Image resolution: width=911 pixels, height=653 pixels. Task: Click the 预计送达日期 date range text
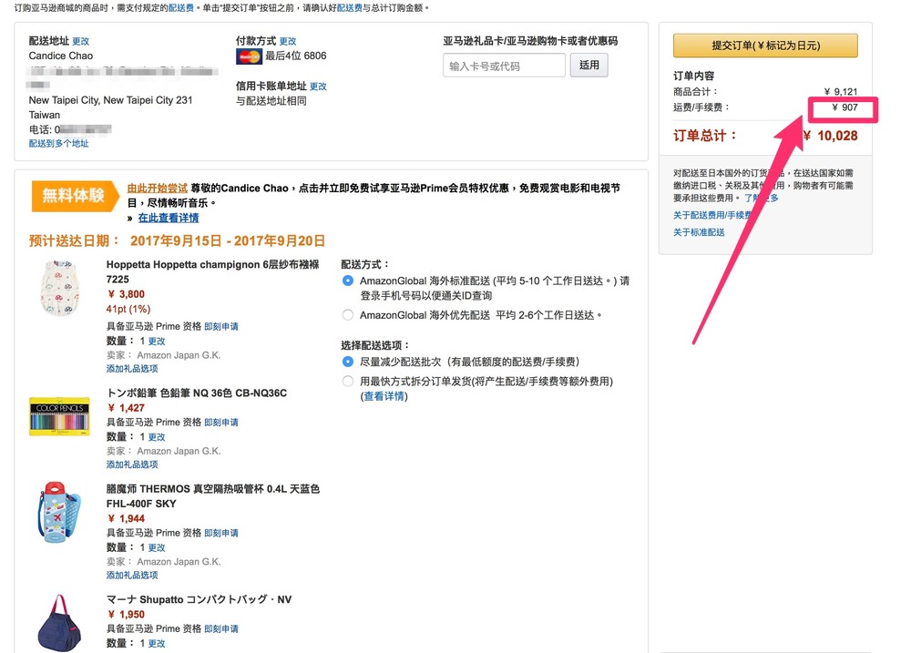tap(227, 241)
